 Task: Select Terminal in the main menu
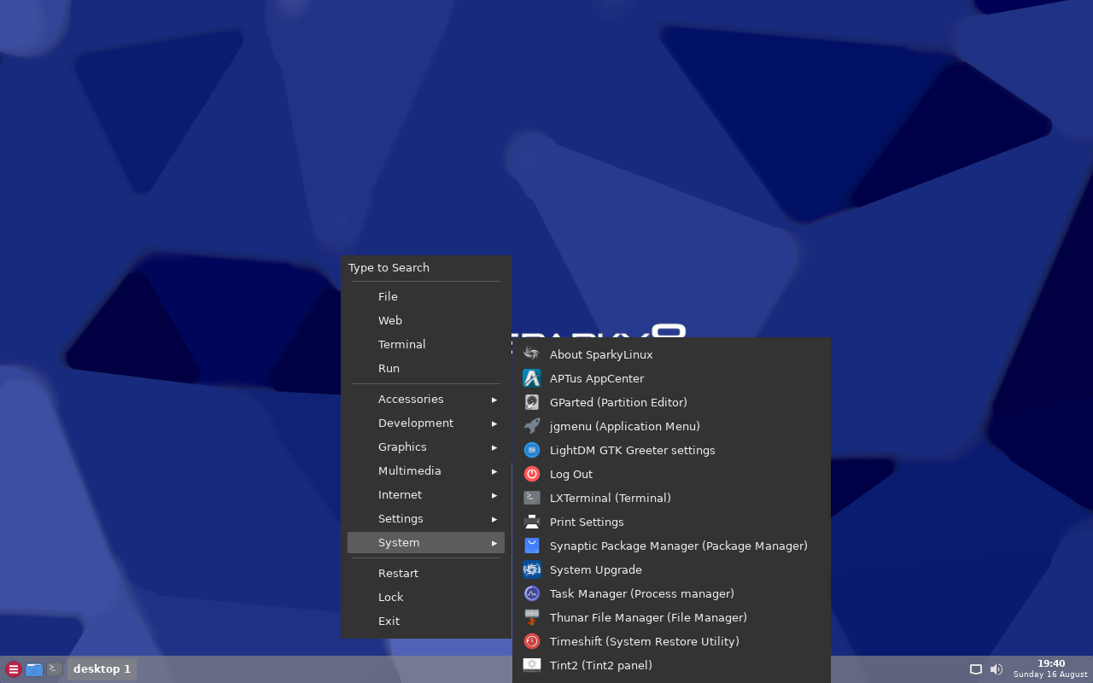426,345
